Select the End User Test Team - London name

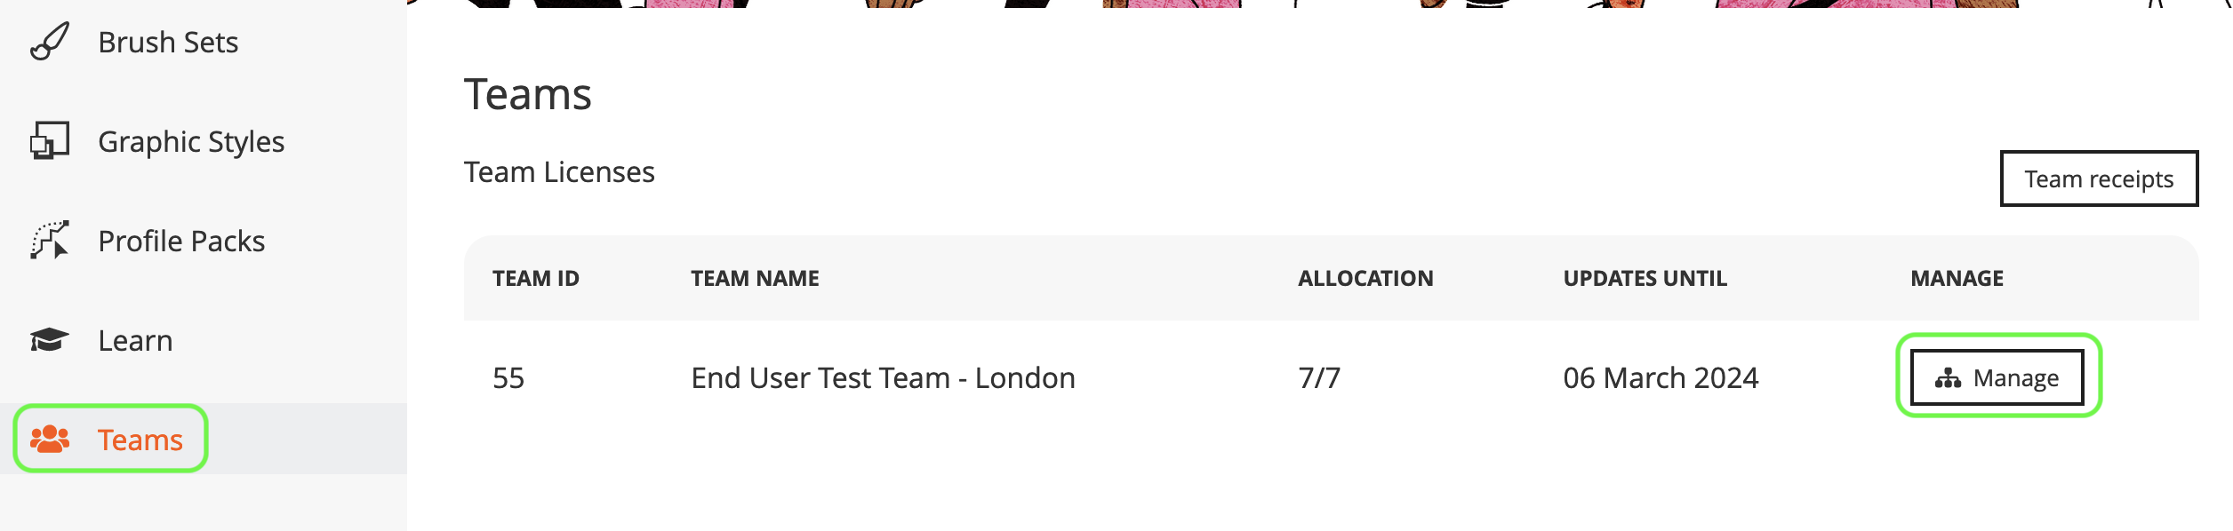coord(883,378)
